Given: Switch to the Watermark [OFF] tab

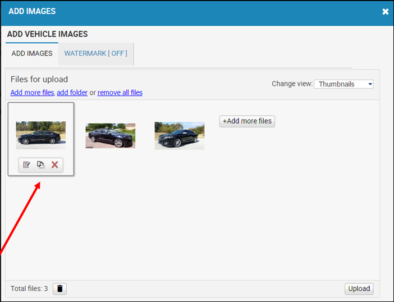Looking at the screenshot, I should click(95, 53).
